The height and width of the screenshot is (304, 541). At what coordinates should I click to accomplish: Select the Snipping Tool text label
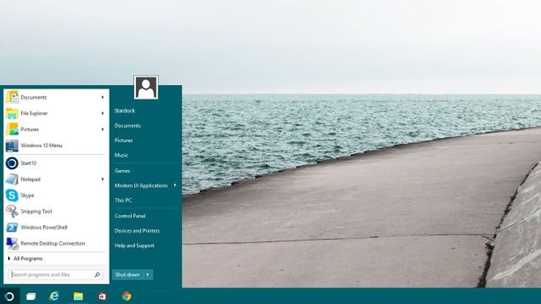[36, 211]
